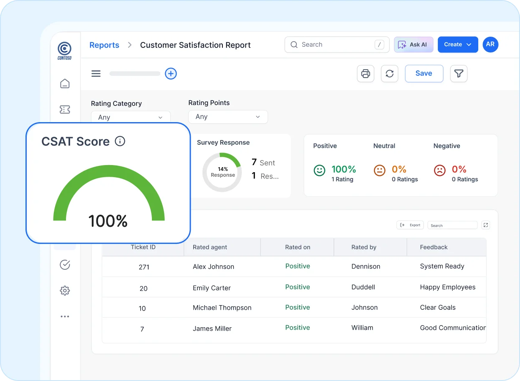Open the hamburger menu

coord(96,73)
